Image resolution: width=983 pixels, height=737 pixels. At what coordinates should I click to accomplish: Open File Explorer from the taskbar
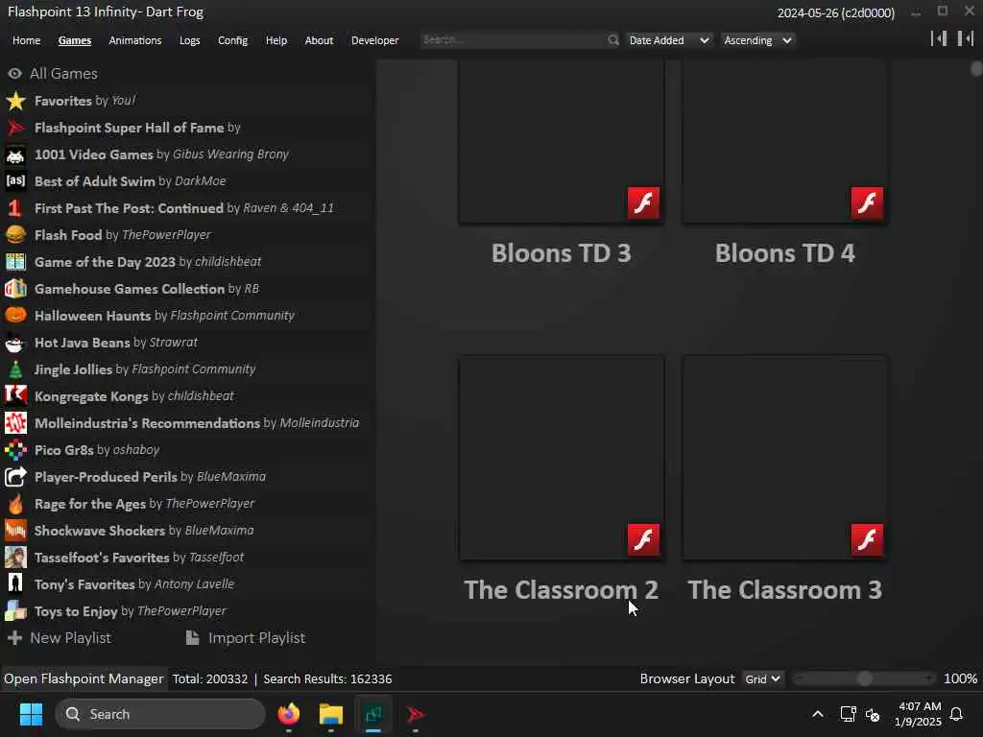pyautogui.click(x=331, y=714)
